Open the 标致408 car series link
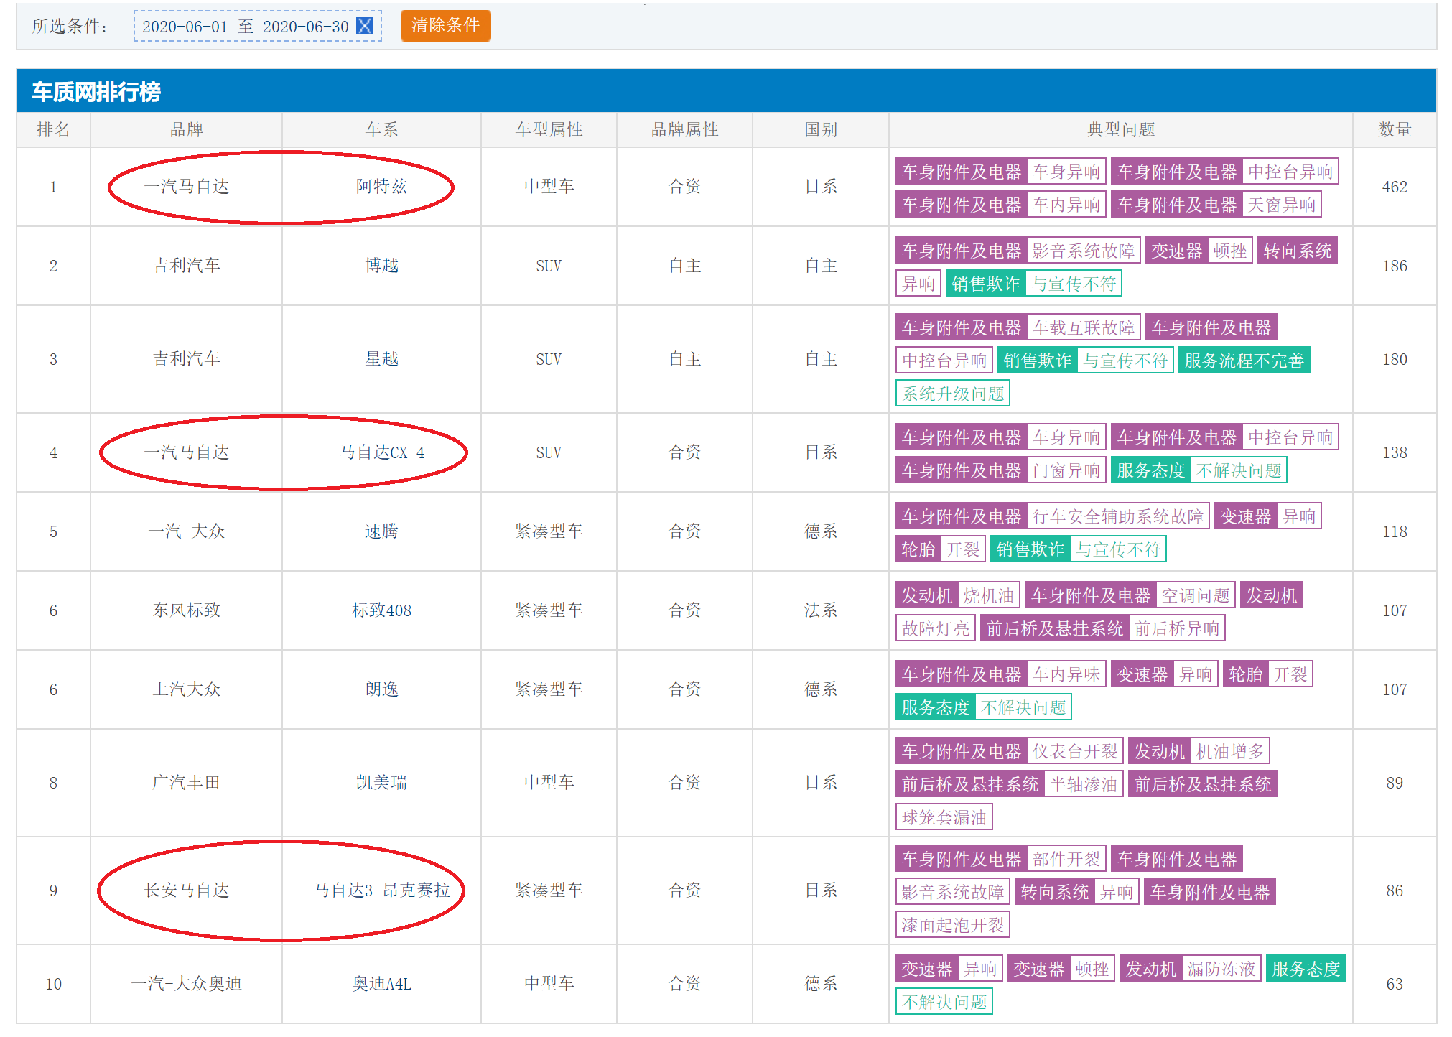Screen dimensions: 1452x1037 click(x=381, y=610)
